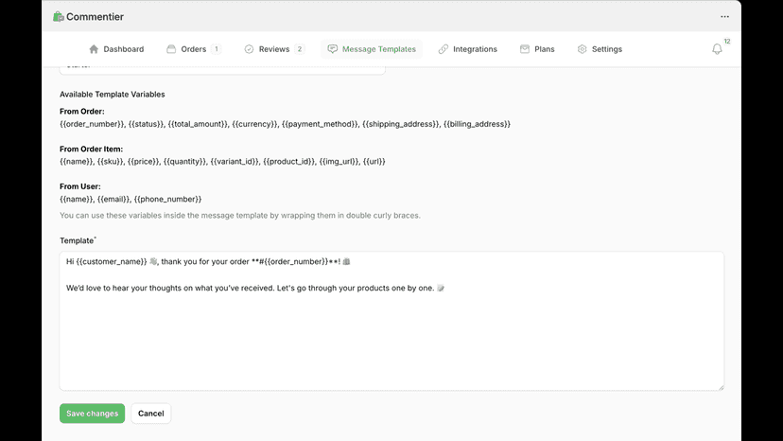Switch to the Orders tab
This screenshot has width=783, height=441.
(x=194, y=49)
